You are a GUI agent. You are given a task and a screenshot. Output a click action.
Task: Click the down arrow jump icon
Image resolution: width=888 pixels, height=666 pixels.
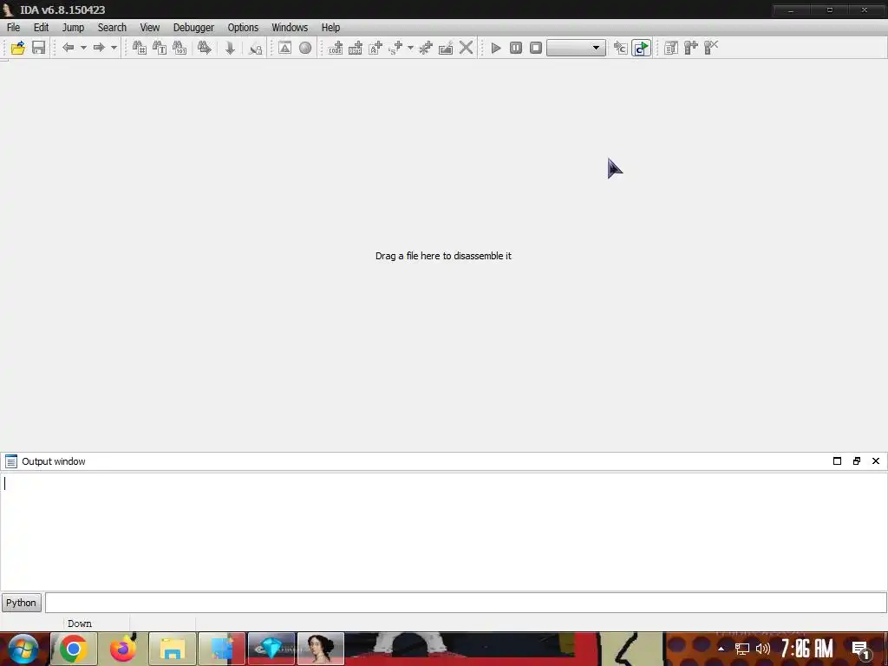[x=230, y=49]
